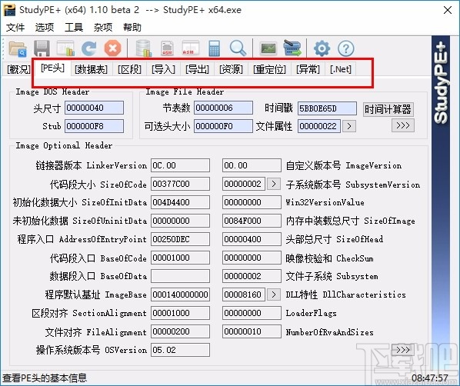Click the Win32VersionValue field
The image size is (460, 386).
pyautogui.click(x=252, y=202)
